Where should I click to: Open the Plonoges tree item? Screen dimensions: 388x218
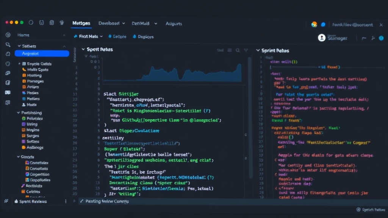(x=35, y=81)
